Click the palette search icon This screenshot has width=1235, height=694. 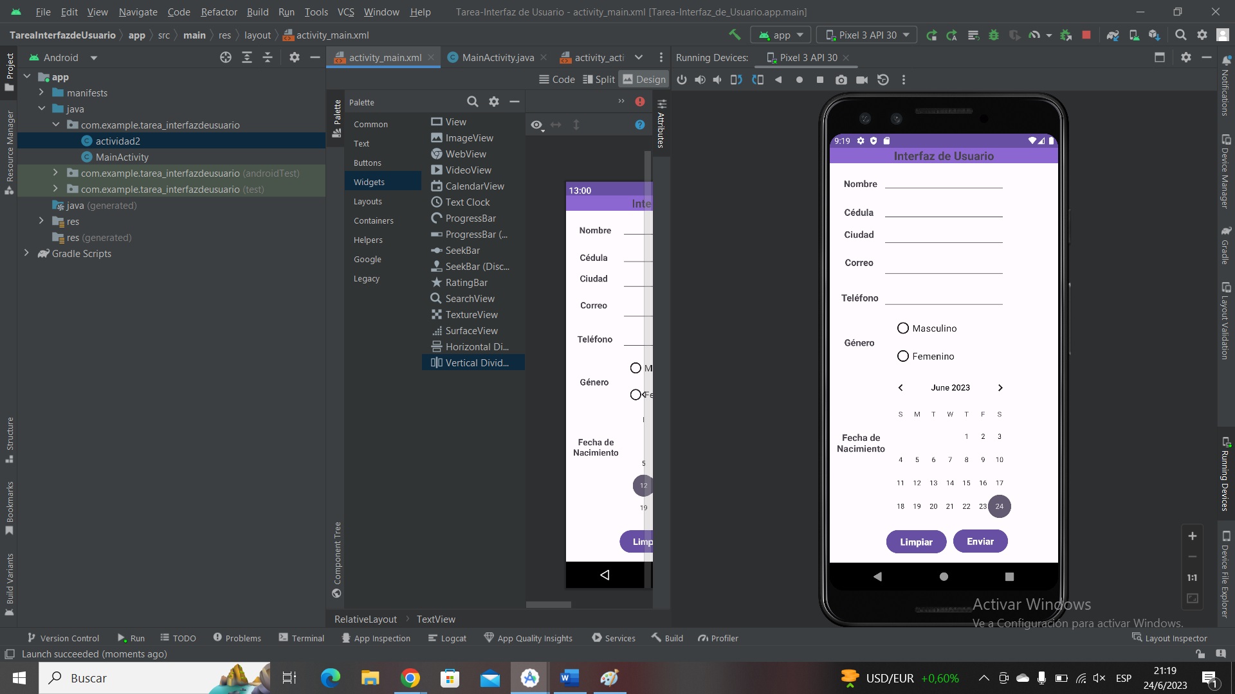472,102
